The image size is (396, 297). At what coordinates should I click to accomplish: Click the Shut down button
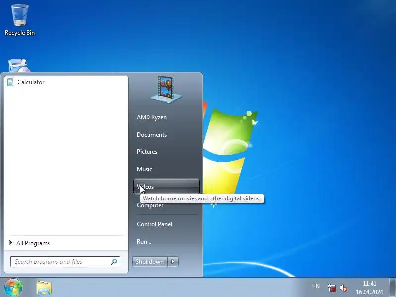click(150, 262)
